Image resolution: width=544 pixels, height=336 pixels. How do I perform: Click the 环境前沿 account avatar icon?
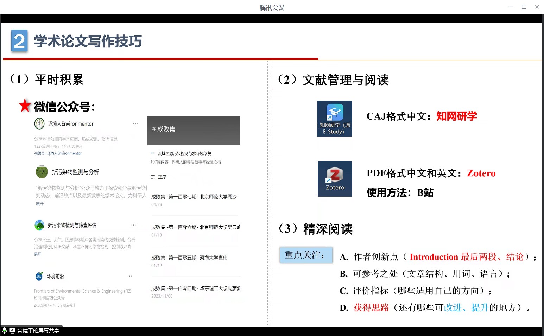click(39, 276)
